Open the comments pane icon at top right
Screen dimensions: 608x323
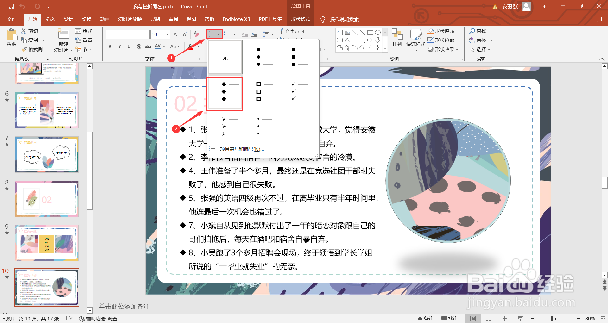[x=598, y=19]
